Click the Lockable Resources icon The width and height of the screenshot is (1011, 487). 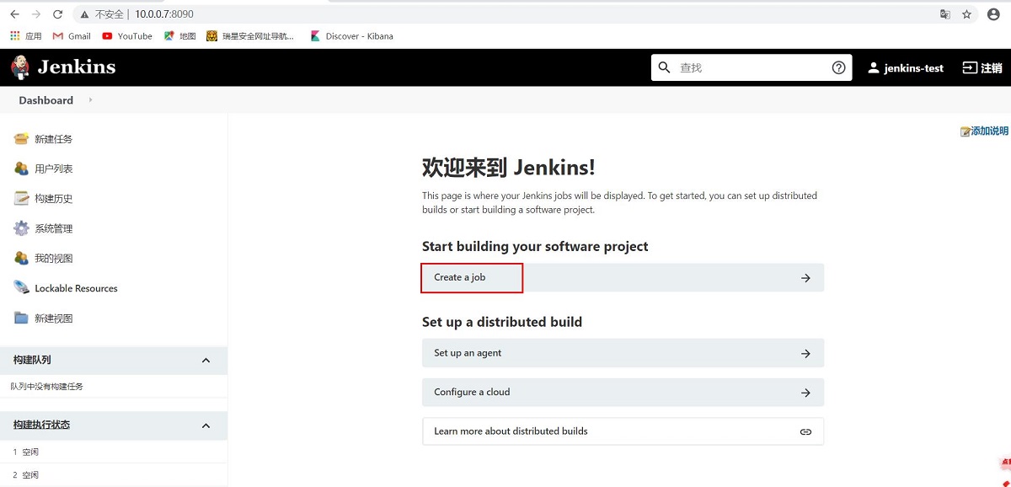tap(21, 288)
